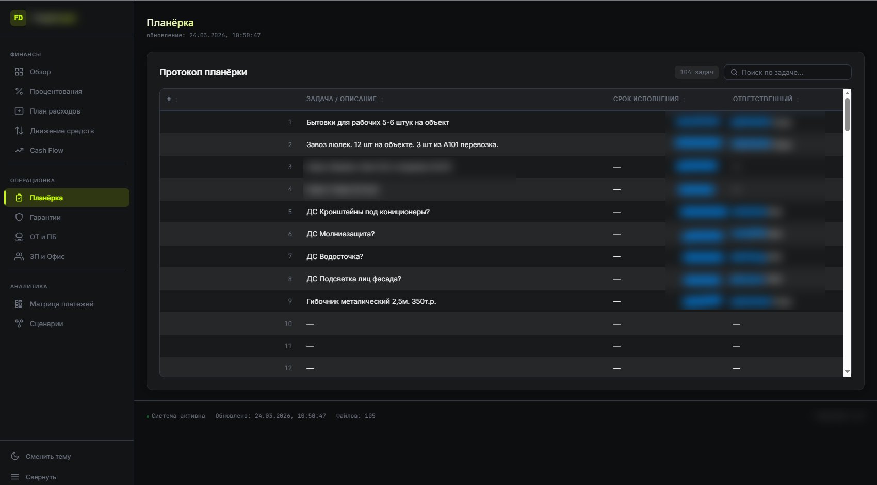
Task: Click the Сценарии branch icon
Action: (x=19, y=324)
